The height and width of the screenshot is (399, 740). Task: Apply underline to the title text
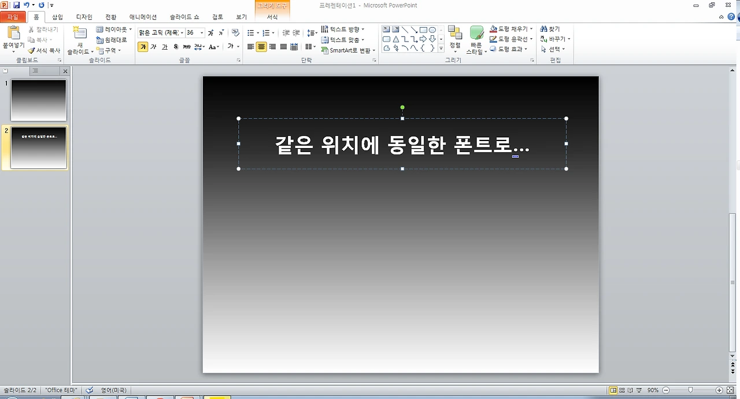pos(165,47)
